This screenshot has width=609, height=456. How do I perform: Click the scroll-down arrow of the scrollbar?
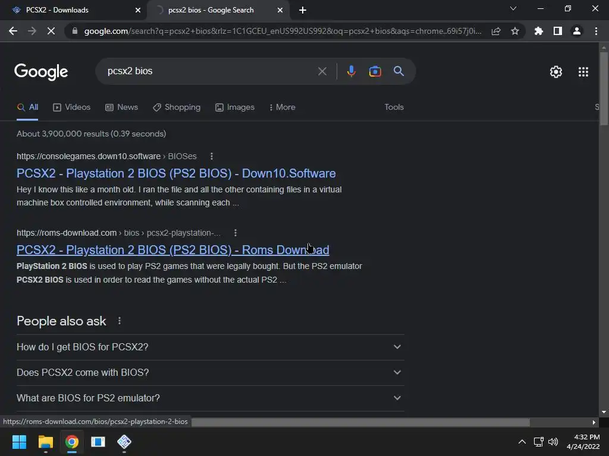(x=604, y=412)
